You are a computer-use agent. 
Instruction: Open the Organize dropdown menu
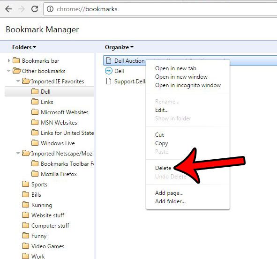[x=119, y=47]
